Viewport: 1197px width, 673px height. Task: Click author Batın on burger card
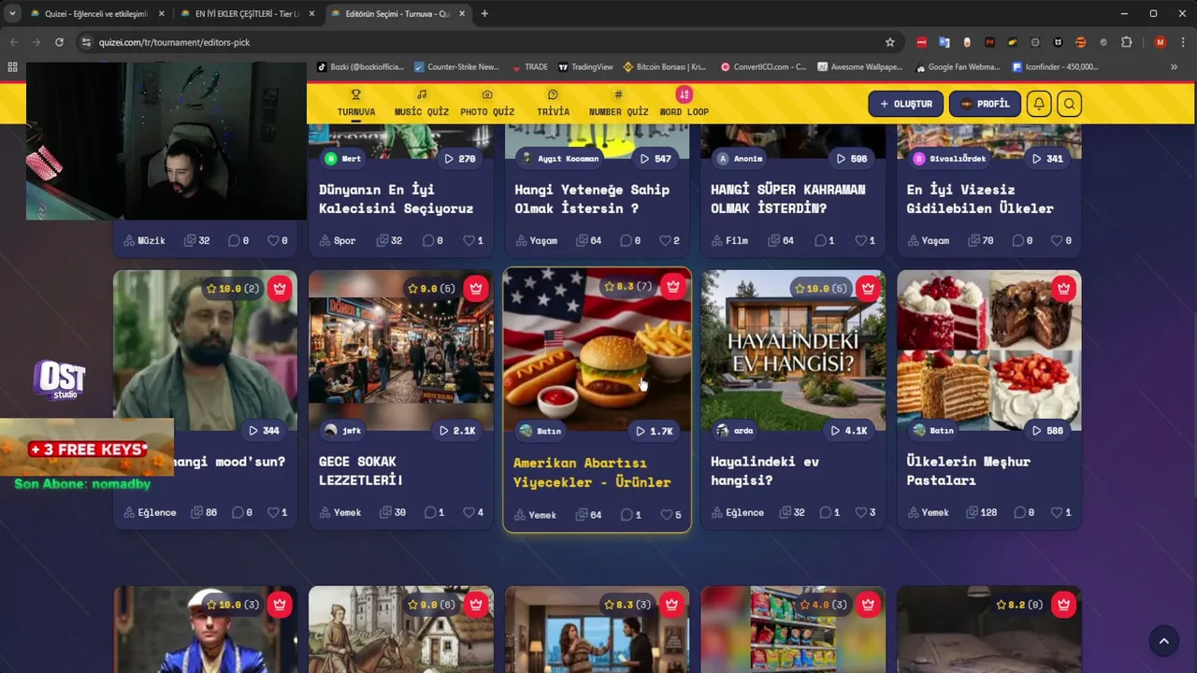pyautogui.click(x=541, y=431)
